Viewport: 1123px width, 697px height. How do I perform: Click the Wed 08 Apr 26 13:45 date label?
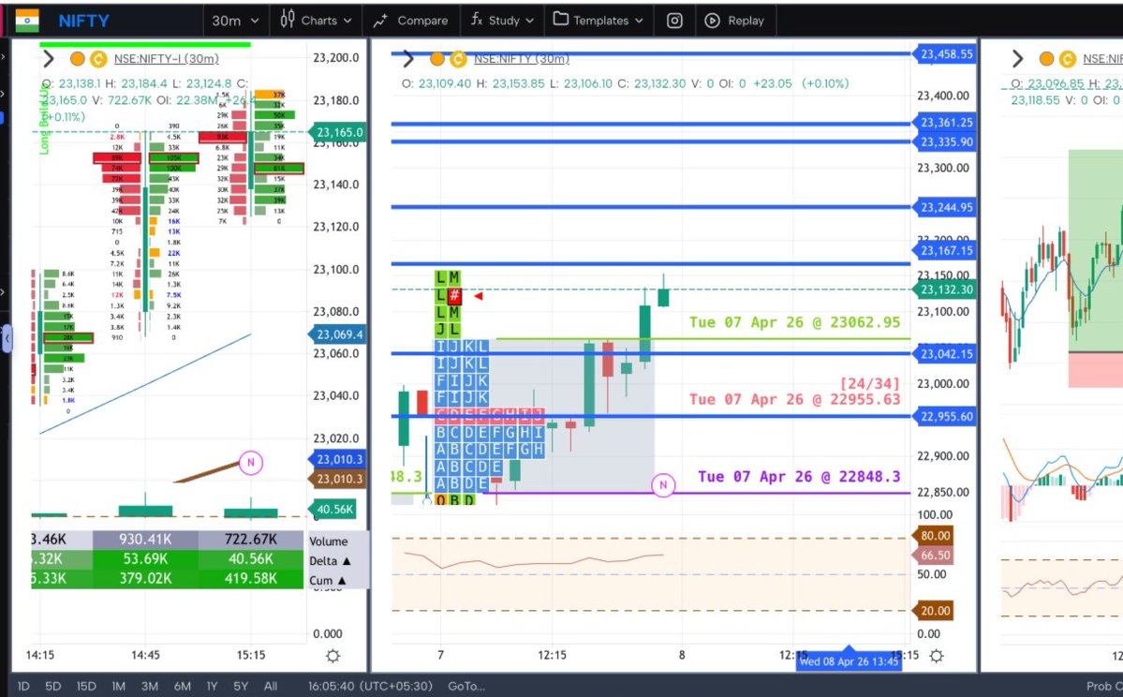point(849,660)
